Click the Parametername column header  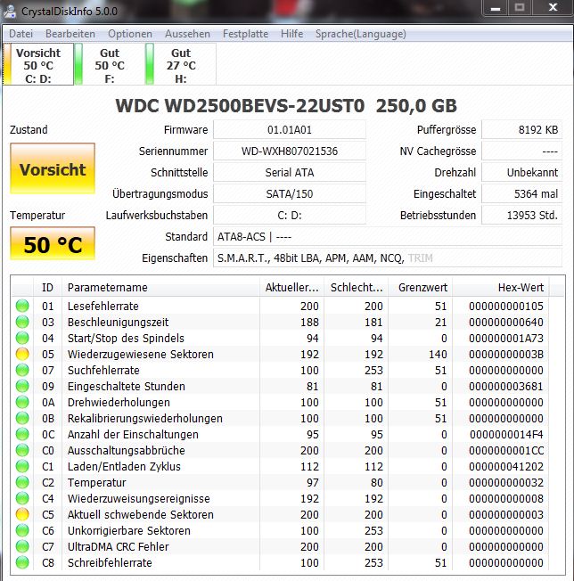pyautogui.click(x=160, y=287)
